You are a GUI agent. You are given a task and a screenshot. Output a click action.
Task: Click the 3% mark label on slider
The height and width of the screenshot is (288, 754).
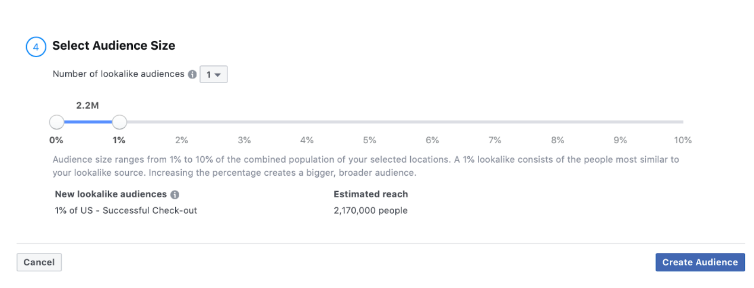pyautogui.click(x=244, y=141)
